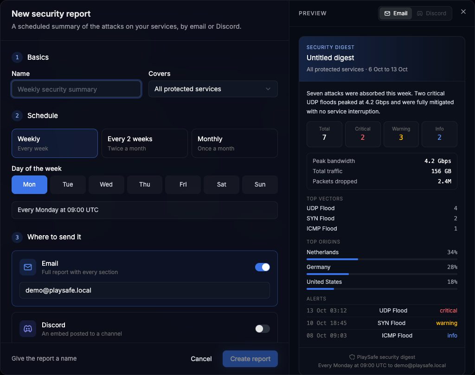
Task: Click the Discord logo icon in delivery section
Action: 28,329
